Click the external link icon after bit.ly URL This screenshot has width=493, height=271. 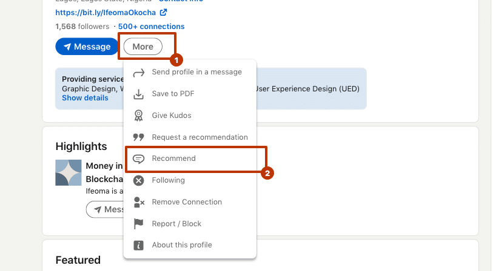[164, 12]
